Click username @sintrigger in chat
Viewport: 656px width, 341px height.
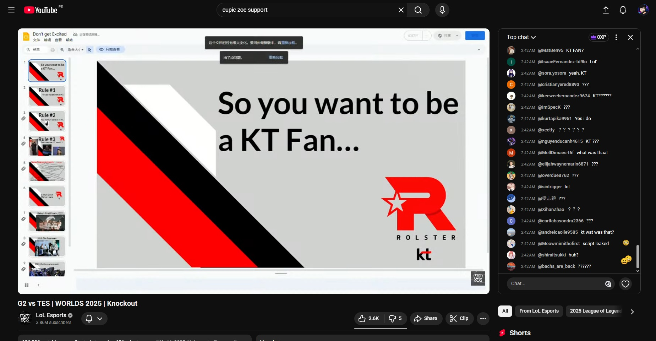[550, 187]
